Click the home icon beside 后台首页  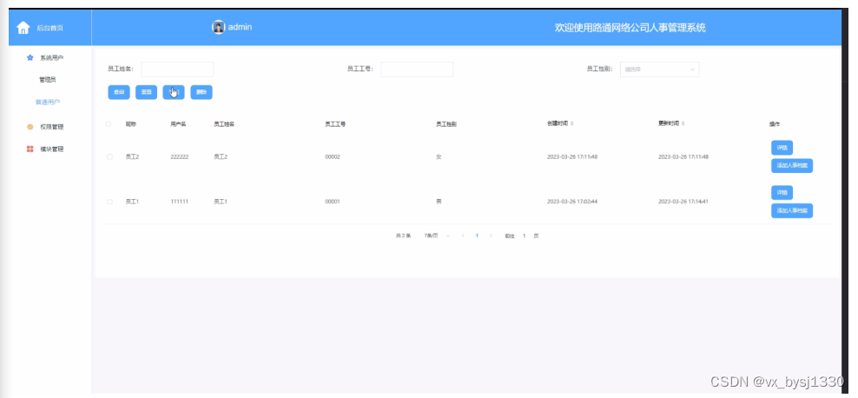point(23,27)
